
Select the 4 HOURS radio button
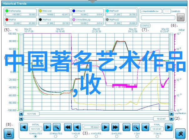[96, 136]
